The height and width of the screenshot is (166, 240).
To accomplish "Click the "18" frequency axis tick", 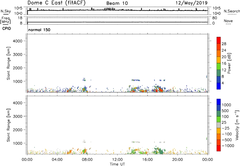I will [20, 18].
